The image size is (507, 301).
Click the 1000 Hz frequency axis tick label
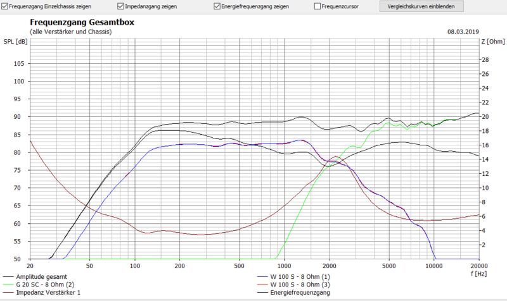(284, 266)
